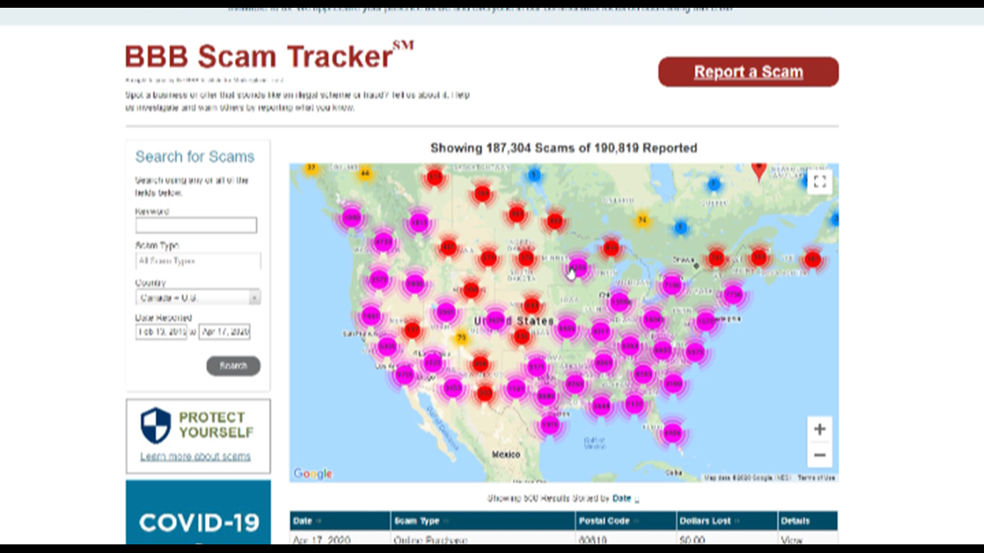The width and height of the screenshot is (984, 553).
Task: Zoom in on the scam map
Action: (x=820, y=430)
